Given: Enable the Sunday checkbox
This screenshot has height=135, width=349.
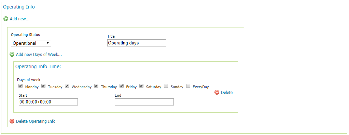Looking at the screenshot, I should 166,86.
